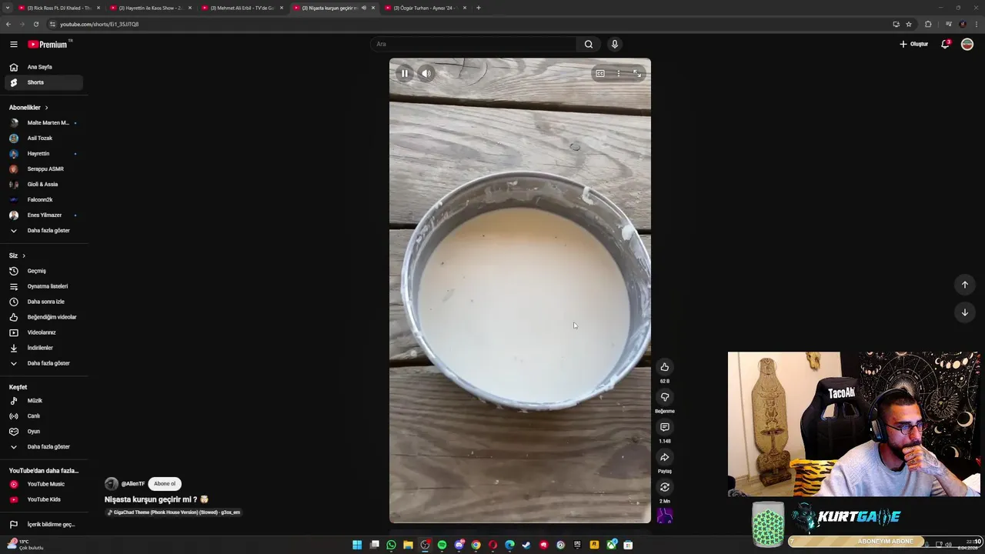Open Müzik under Keşfet
This screenshot has width=985, height=554.
(x=44, y=401)
